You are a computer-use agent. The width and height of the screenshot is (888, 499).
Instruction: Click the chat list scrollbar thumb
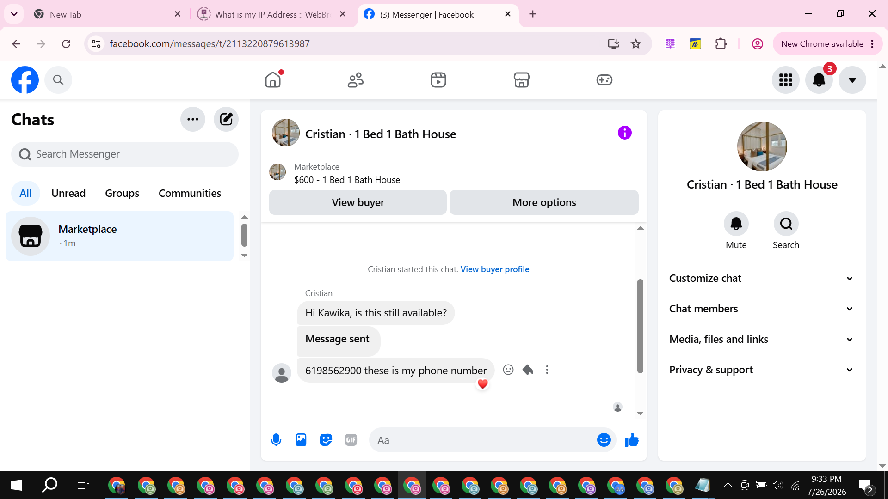tap(245, 235)
